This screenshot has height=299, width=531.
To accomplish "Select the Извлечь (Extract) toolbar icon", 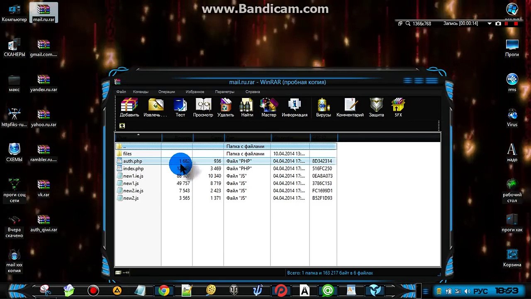I will 155,108.
